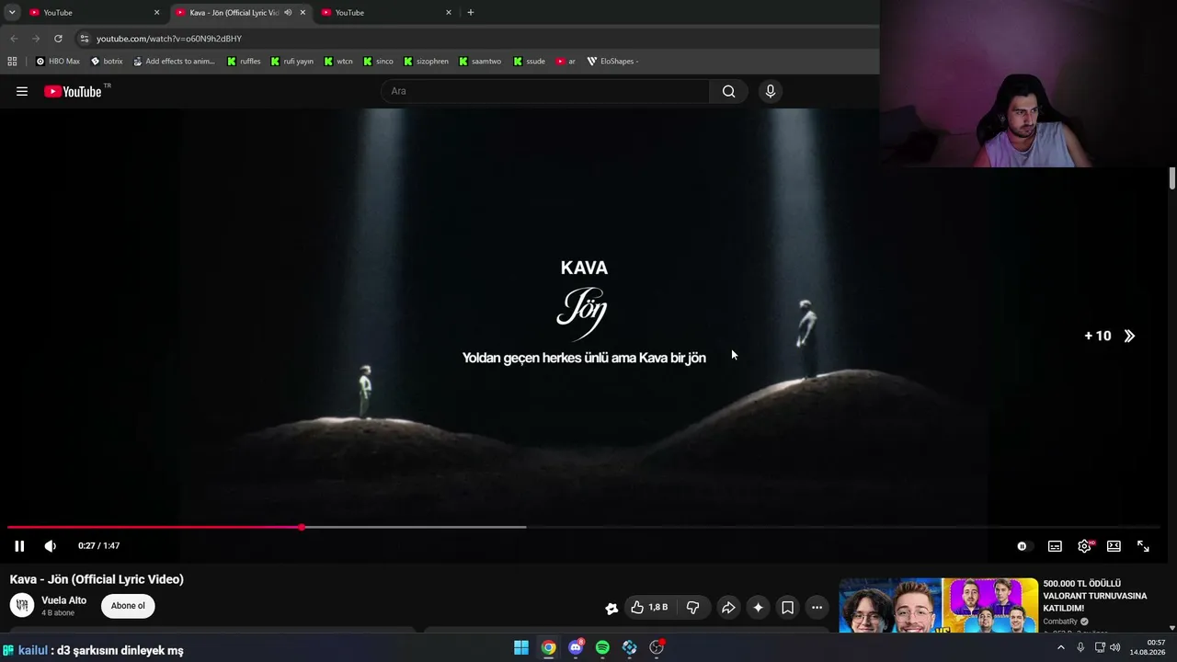Click the sparkle Ask button
The width and height of the screenshot is (1177, 662).
coord(758,607)
